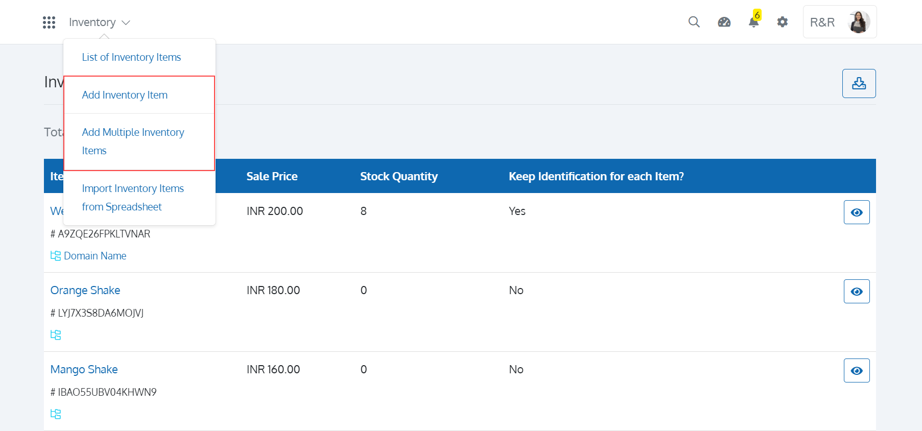Click the INR 180.00 price cell
922x431 pixels.
(x=273, y=290)
